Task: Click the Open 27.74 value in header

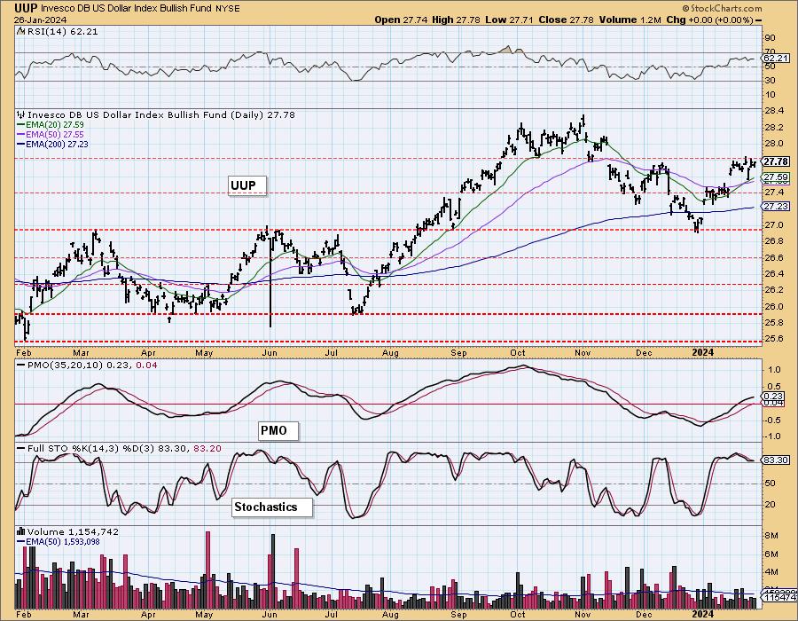Action: [401, 20]
